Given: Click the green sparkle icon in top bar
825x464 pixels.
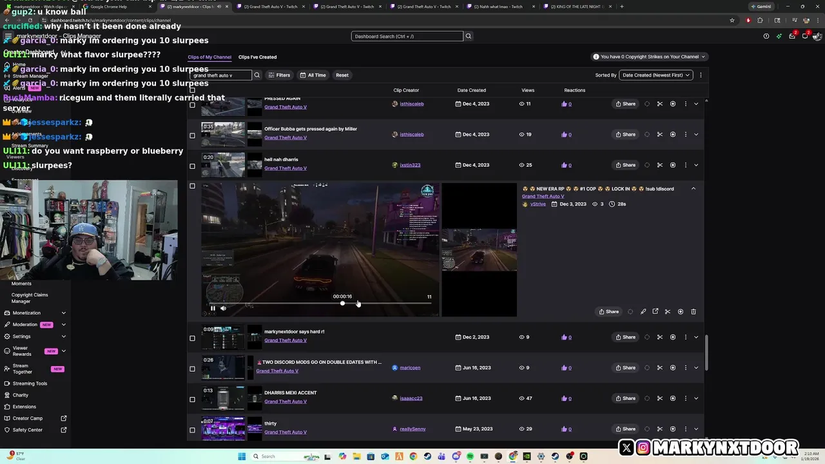Looking at the screenshot, I should (x=779, y=36).
